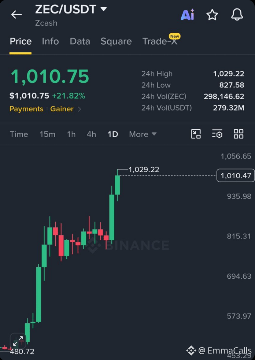Tap the Payments tag link
This screenshot has width=255, height=360.
pos(26,109)
